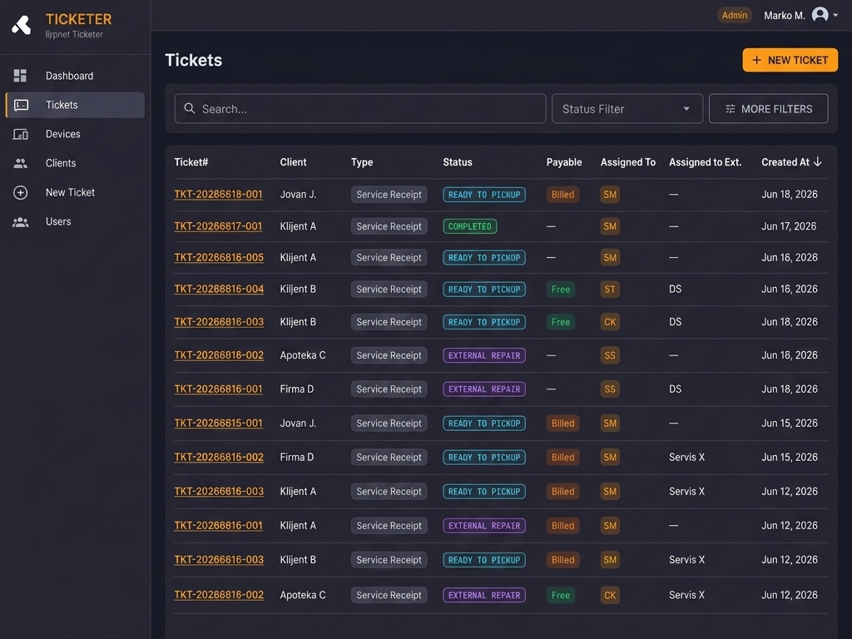Click the New Ticket plus-circle icon
This screenshot has height=639, width=852.
[x=21, y=192]
